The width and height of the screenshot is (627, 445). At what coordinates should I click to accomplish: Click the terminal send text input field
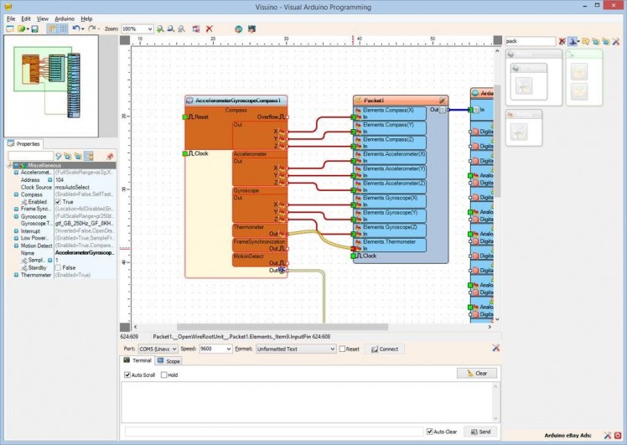tap(272, 432)
